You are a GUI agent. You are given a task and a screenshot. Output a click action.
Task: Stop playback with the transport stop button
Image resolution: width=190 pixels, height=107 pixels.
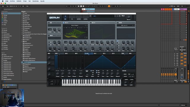81,6
